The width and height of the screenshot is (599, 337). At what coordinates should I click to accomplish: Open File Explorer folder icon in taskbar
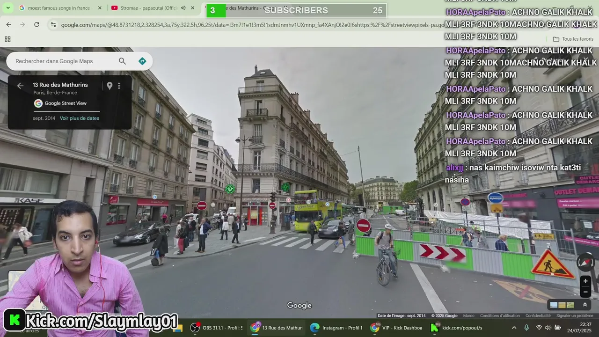coord(178,328)
